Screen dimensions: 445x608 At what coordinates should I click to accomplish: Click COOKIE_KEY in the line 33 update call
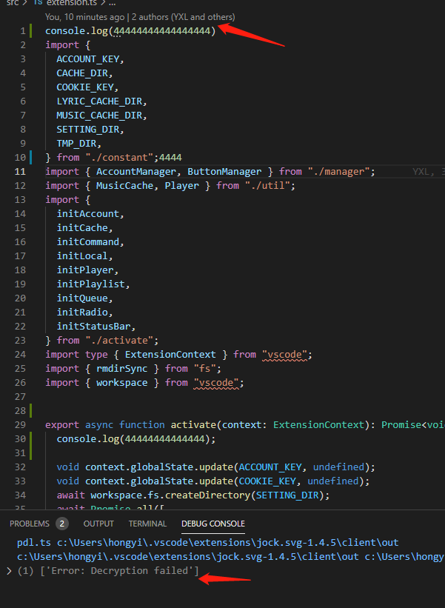(x=267, y=481)
